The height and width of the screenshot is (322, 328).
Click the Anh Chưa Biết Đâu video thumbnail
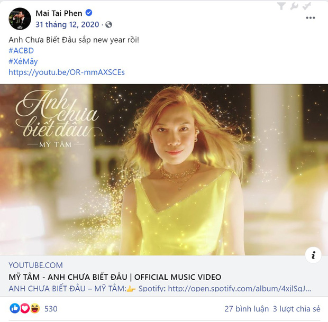pos(164,169)
